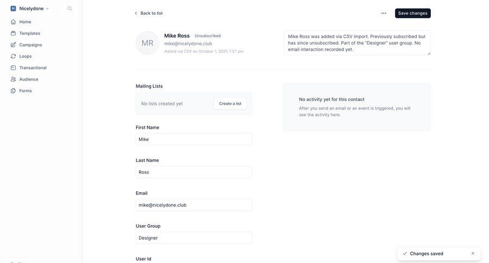Click the Create a list button

point(230,103)
